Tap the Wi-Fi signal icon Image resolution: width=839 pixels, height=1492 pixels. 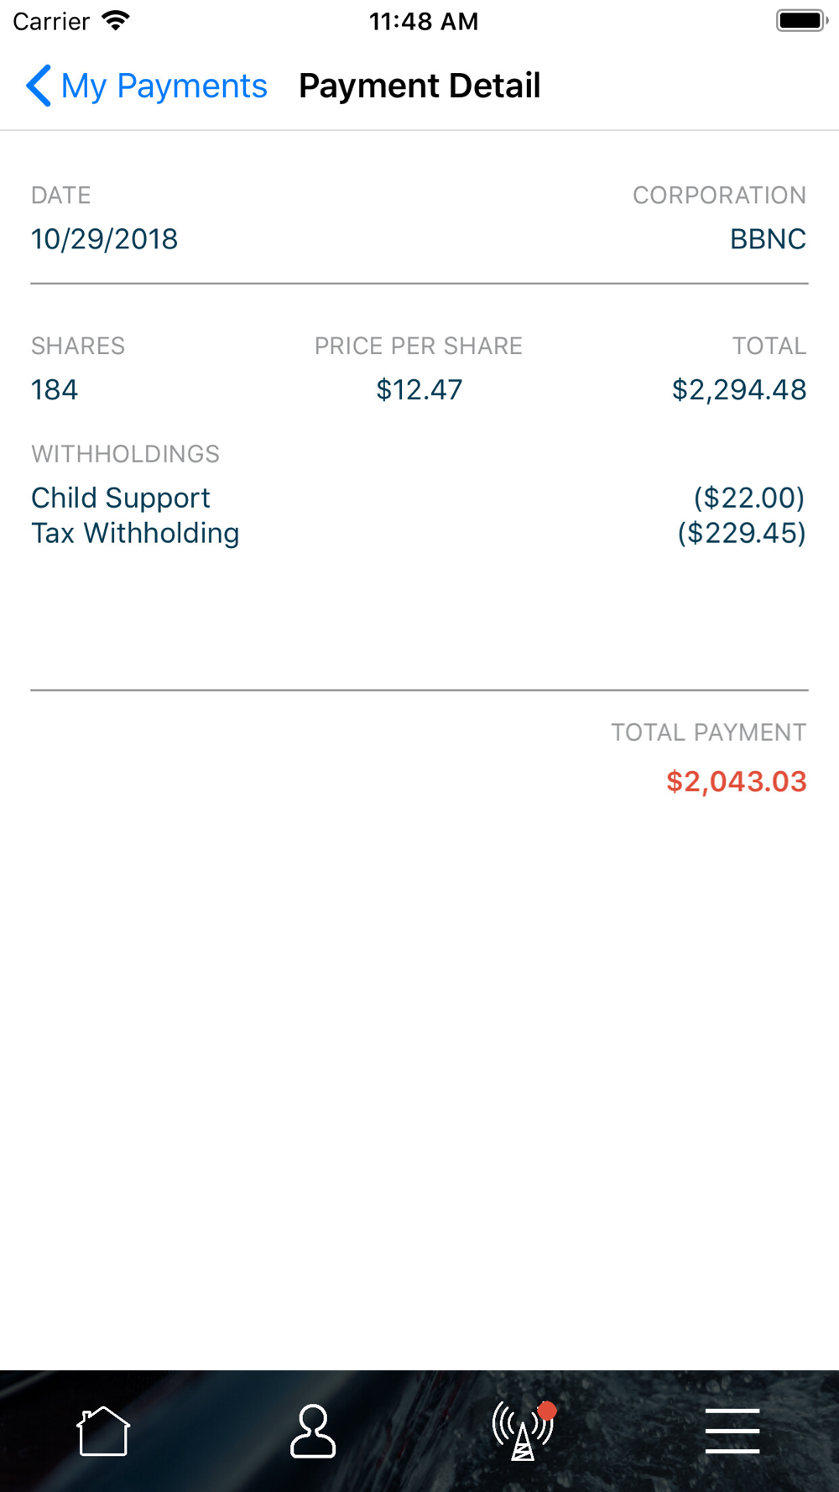[x=116, y=20]
